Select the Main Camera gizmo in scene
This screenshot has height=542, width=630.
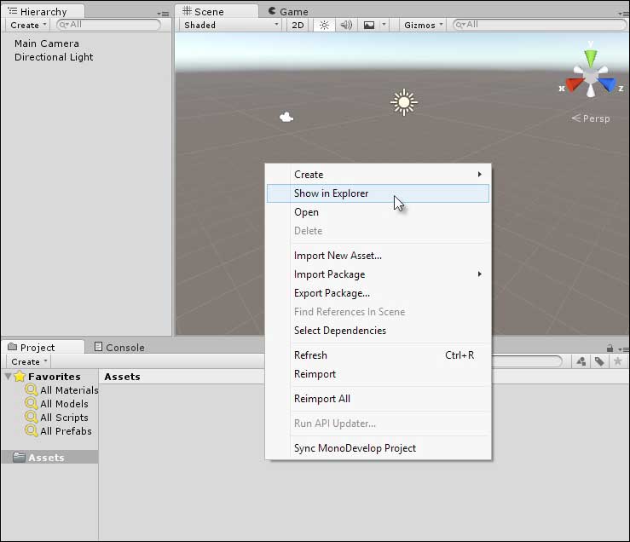tap(287, 118)
